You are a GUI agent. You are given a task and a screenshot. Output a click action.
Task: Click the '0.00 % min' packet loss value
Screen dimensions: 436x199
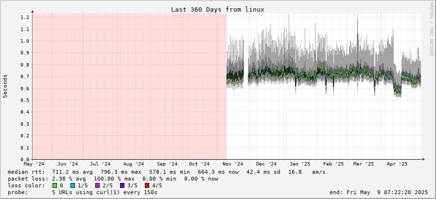159,179
